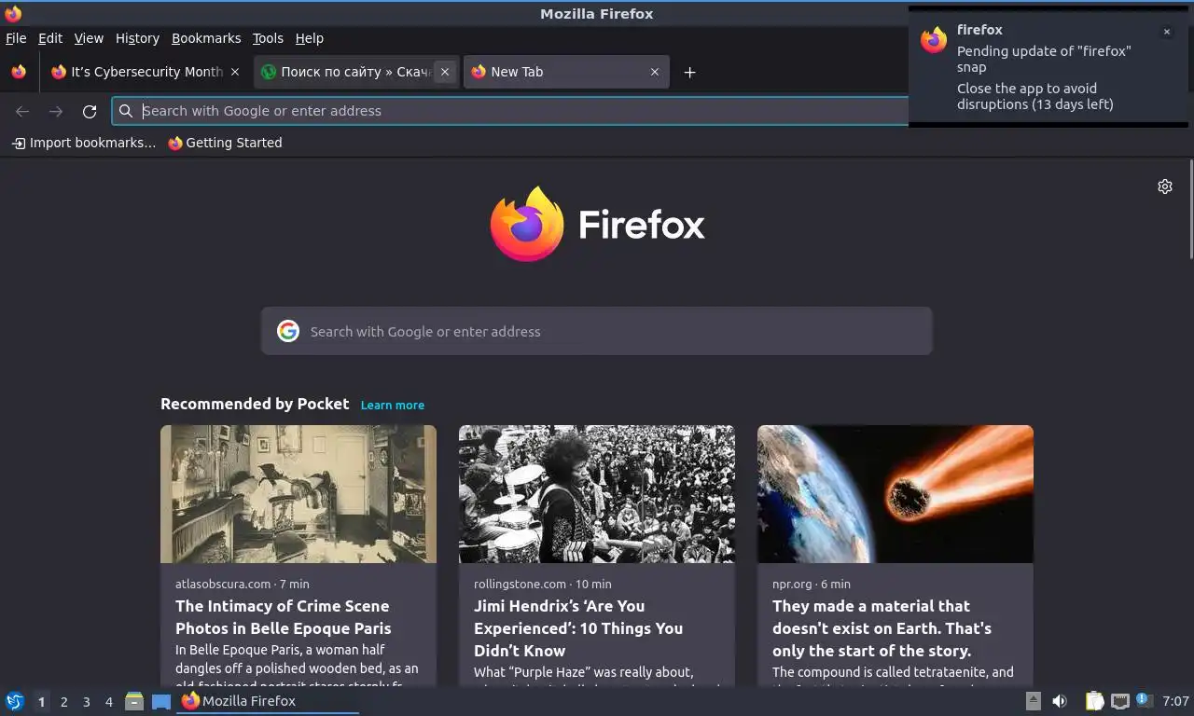This screenshot has height=716, width=1194.
Task: Open the Tools menu
Action: (268, 38)
